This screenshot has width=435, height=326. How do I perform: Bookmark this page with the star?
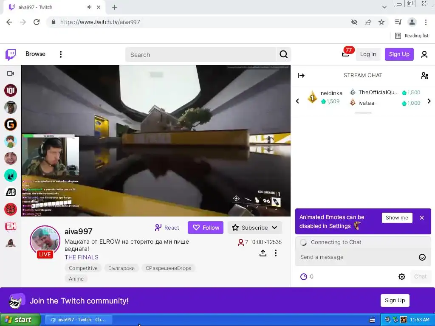381,22
